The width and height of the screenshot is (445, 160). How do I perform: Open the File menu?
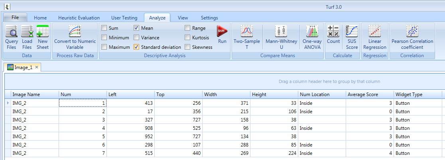pos(15,17)
